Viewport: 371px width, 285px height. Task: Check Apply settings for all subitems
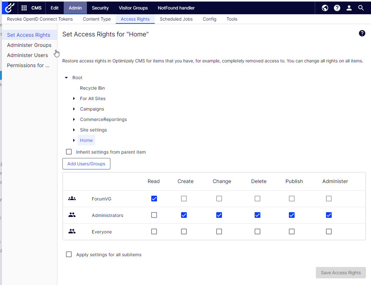click(69, 254)
